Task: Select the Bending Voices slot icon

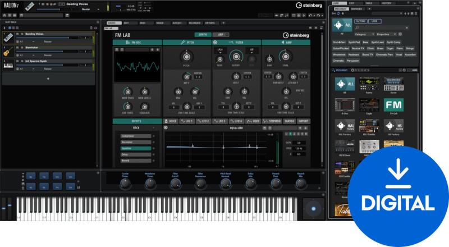Action: (8, 37)
